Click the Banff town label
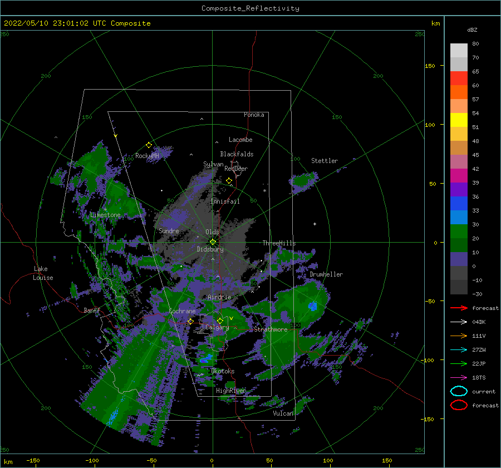This screenshot has height=468, width=501. tap(92, 310)
